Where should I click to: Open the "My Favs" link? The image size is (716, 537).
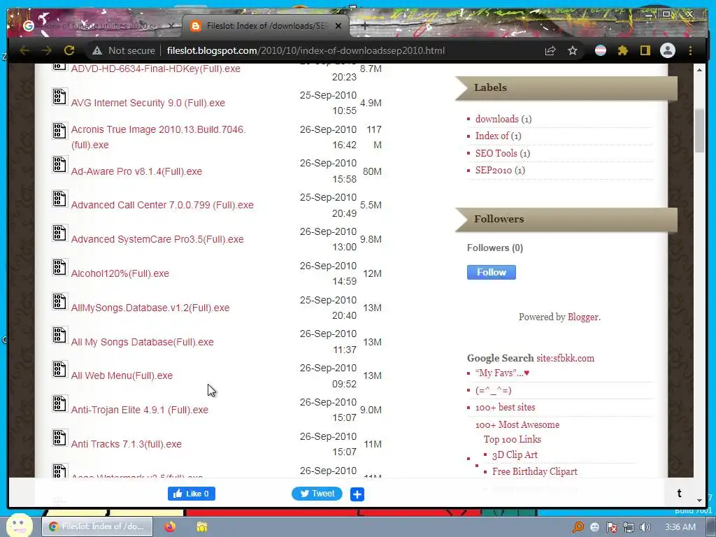click(502, 373)
